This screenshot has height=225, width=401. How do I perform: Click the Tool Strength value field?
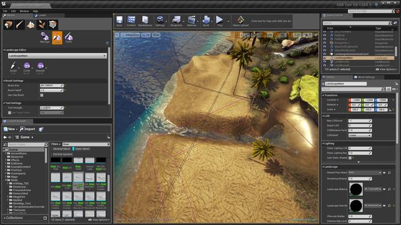click(x=51, y=108)
